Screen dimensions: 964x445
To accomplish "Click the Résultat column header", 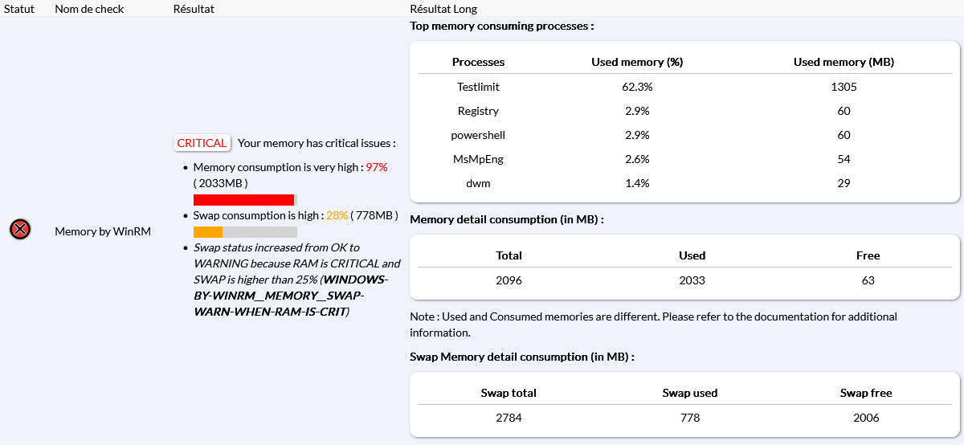I will (x=194, y=9).
